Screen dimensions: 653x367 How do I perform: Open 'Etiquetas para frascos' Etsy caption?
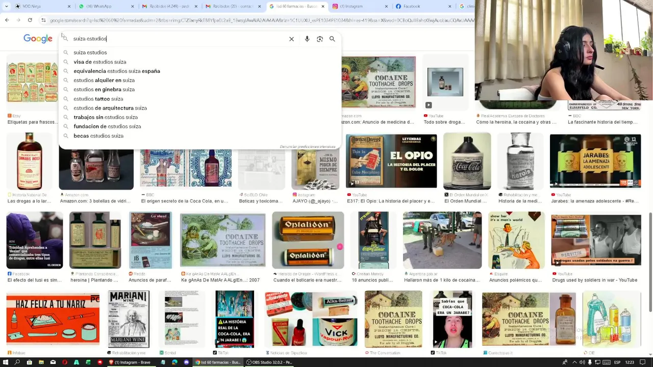pos(32,122)
